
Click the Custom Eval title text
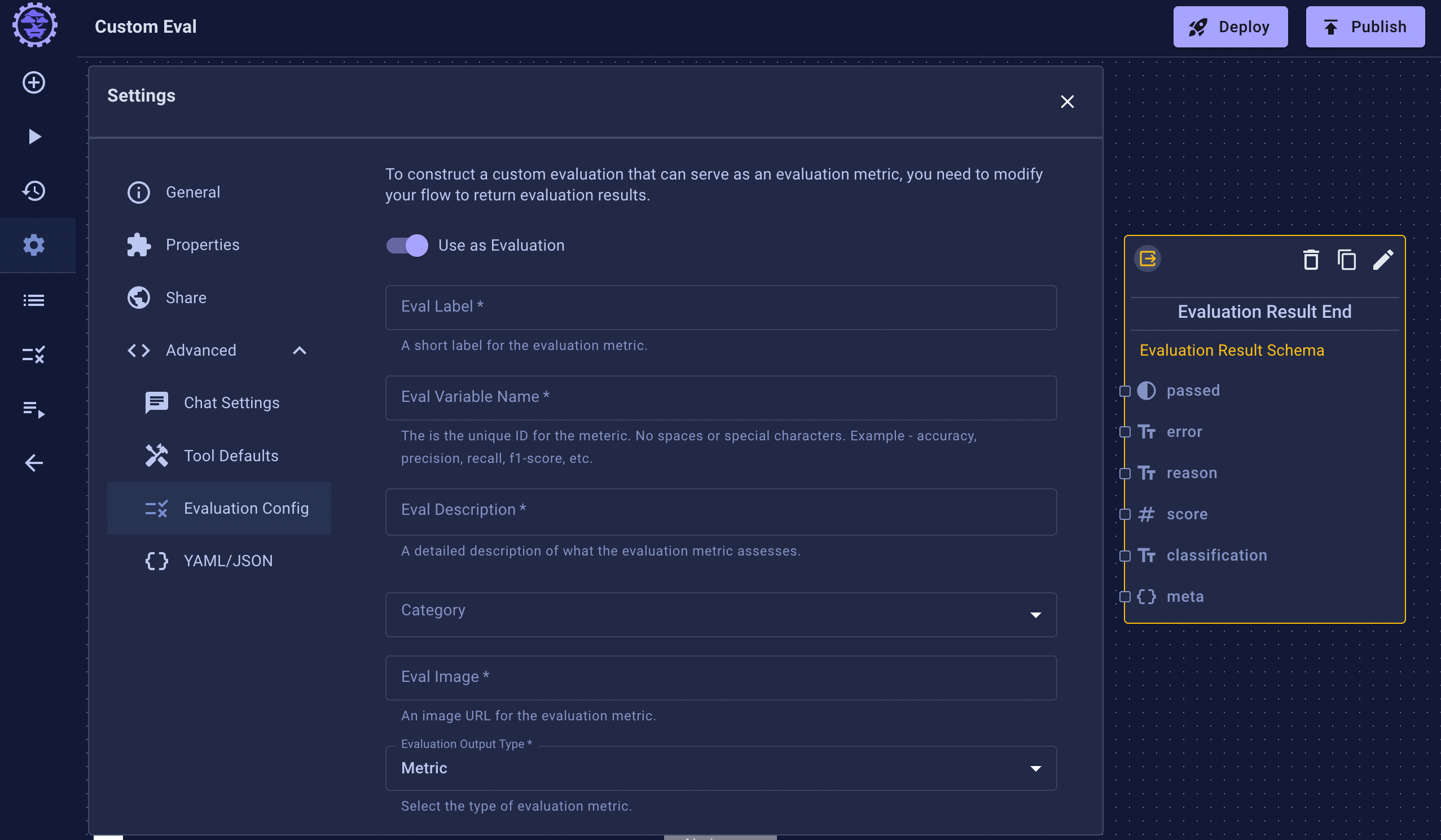[x=145, y=27]
